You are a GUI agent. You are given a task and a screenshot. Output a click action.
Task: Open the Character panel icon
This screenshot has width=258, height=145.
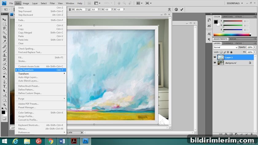pyautogui.click(x=209, y=34)
